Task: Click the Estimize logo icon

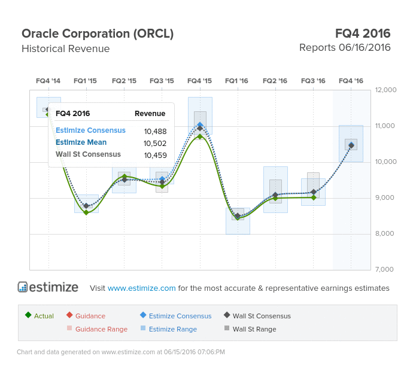Action: (x=23, y=287)
